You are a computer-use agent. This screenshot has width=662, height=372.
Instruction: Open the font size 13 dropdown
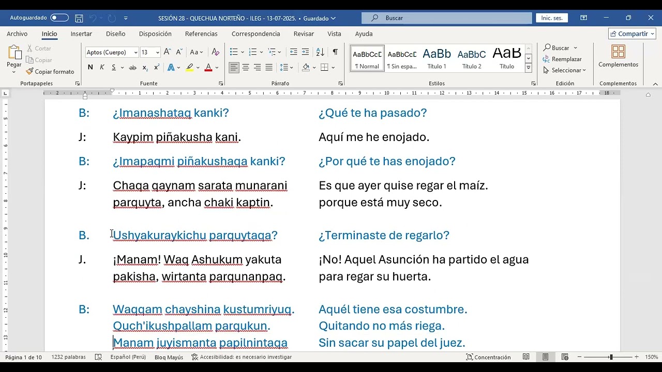pyautogui.click(x=157, y=52)
